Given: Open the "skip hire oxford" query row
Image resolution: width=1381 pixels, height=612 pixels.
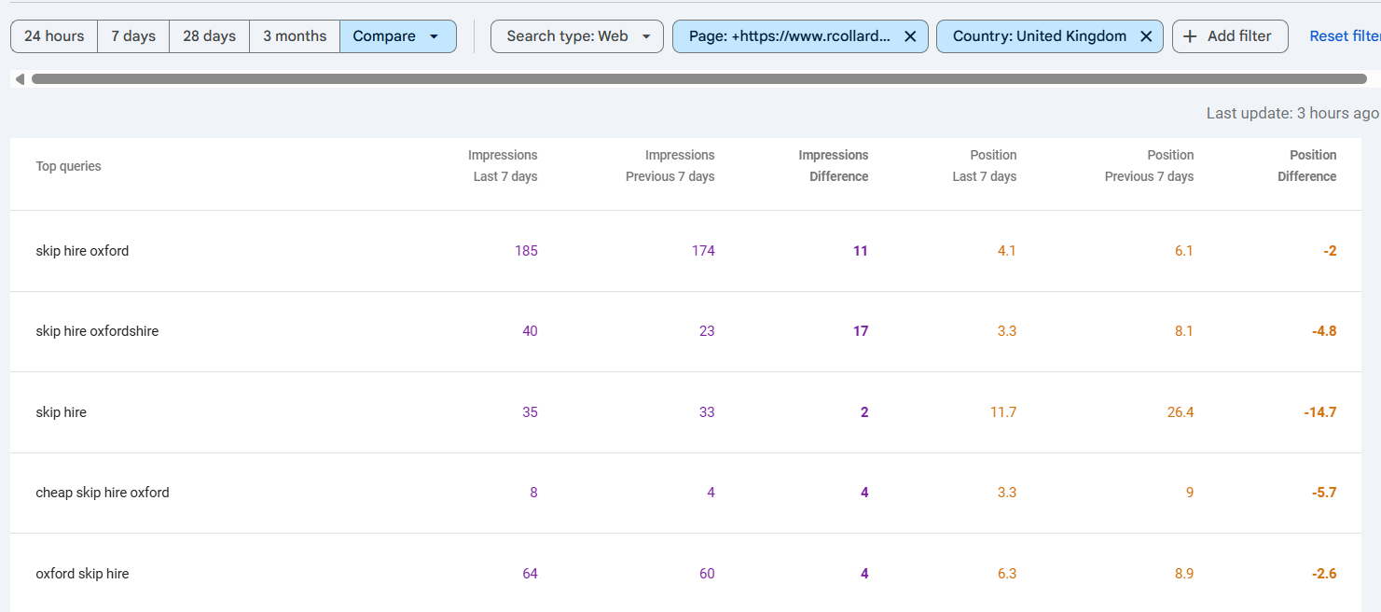Looking at the screenshot, I should tap(82, 251).
